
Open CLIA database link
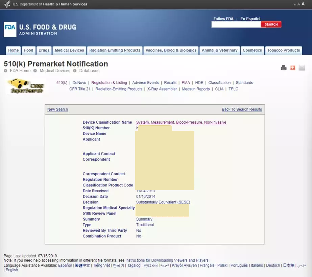tap(219, 89)
